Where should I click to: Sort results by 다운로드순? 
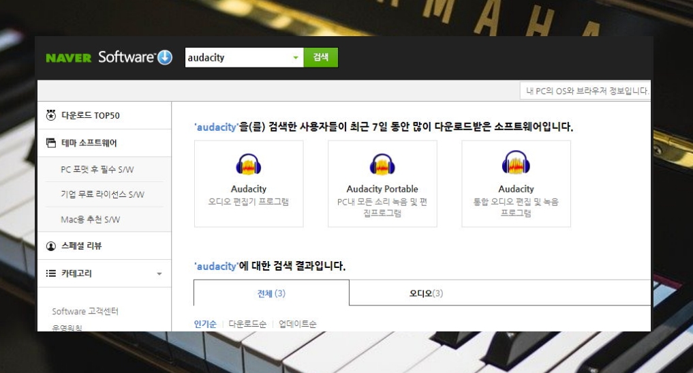click(x=247, y=324)
